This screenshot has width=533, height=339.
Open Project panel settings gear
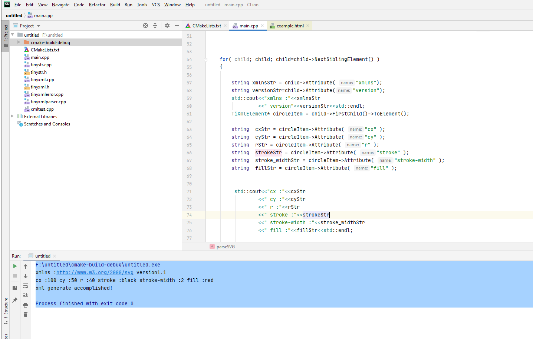[x=167, y=26]
